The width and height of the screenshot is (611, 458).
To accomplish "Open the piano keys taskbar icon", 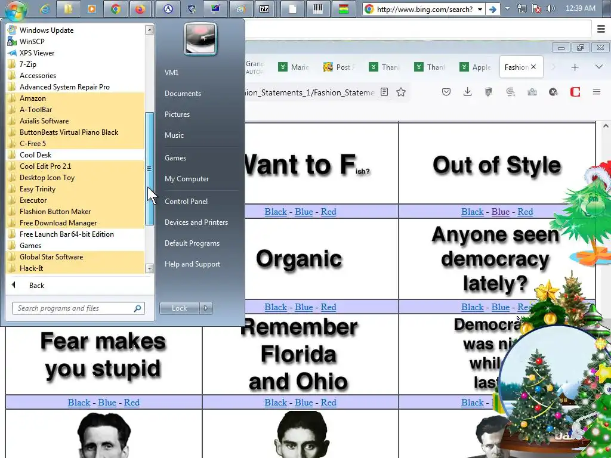I will 318,9.
